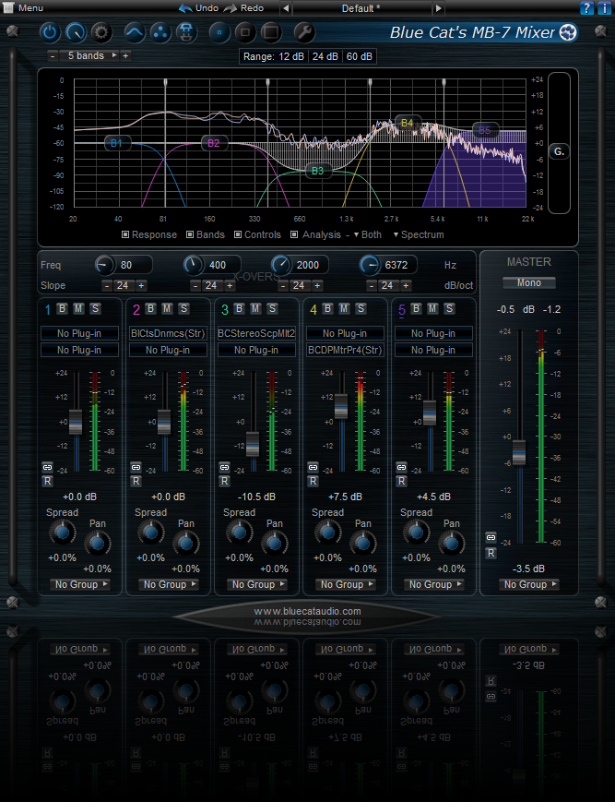The height and width of the screenshot is (802, 615).
Task: Click the toolbar icon right of three-dots
Action: coord(186,32)
